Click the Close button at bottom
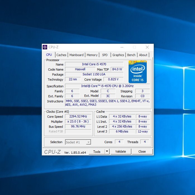This screenshot has width=195, height=195. pos(142,151)
